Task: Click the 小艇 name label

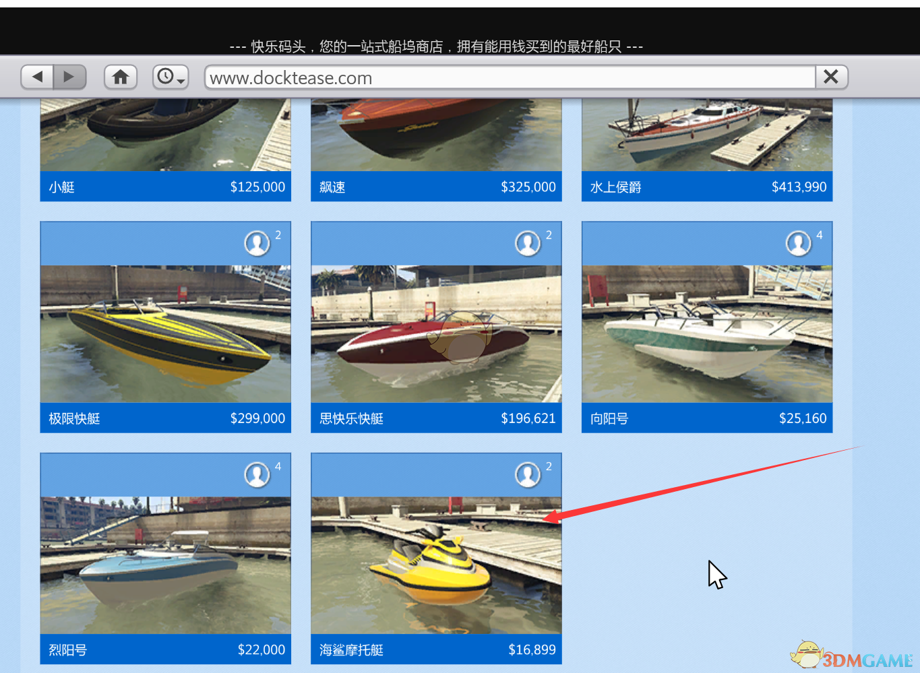Action: point(61,187)
